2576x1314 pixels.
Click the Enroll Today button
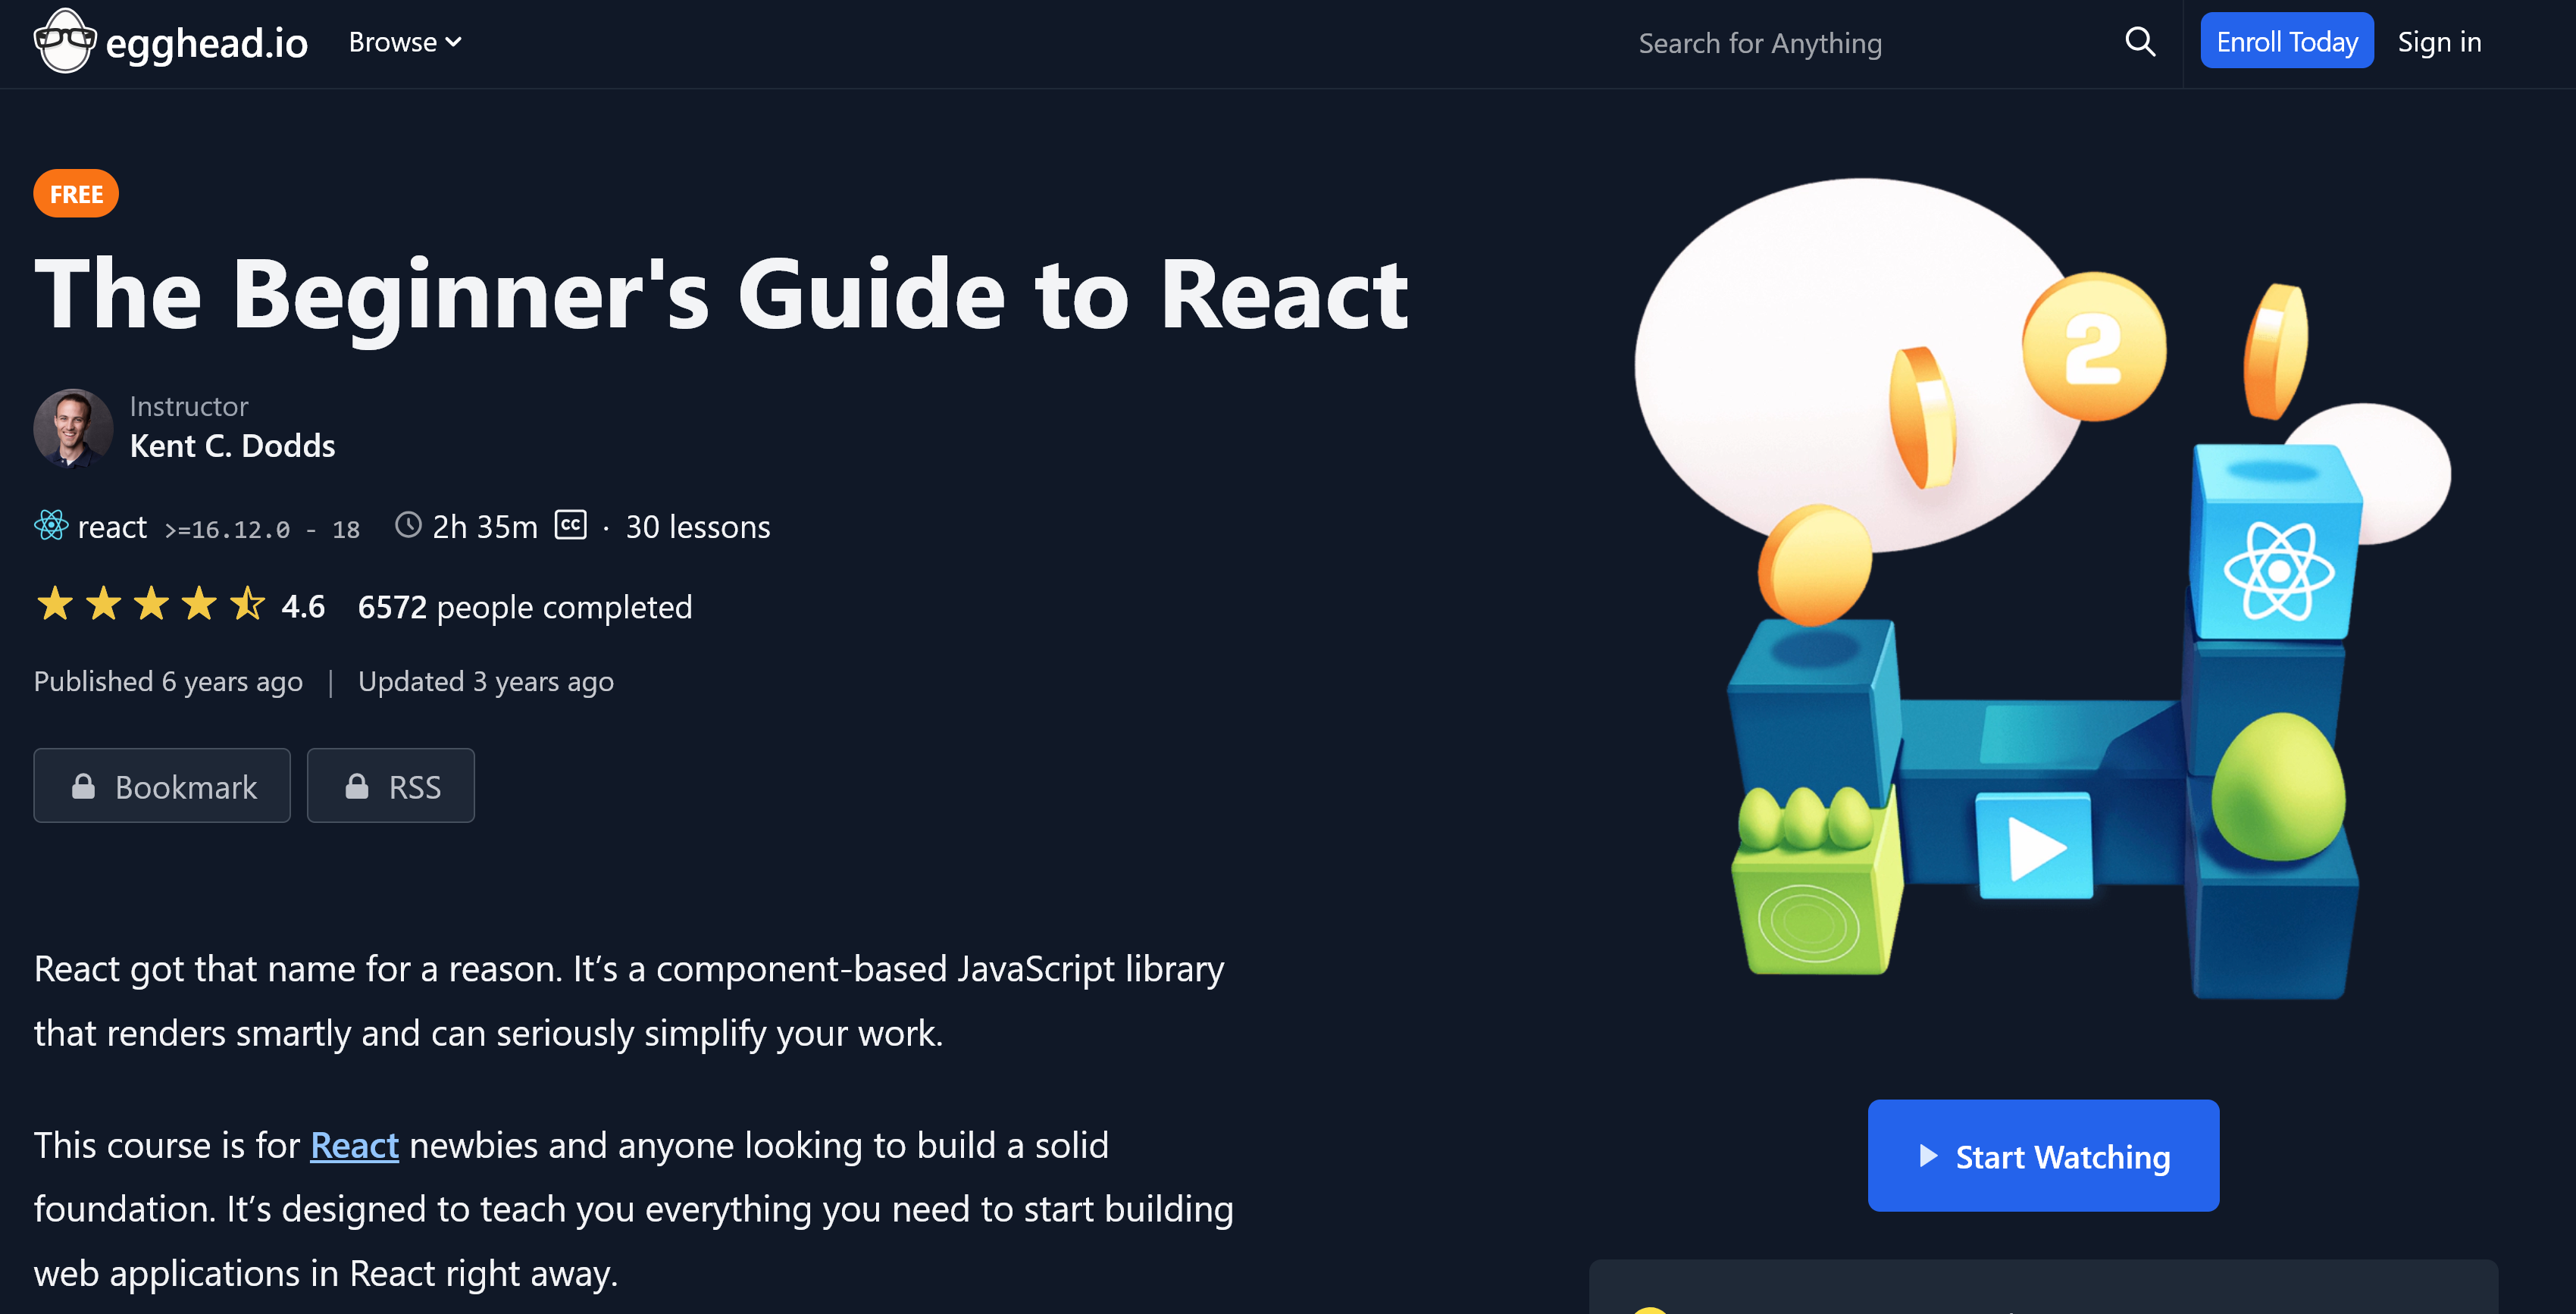[x=2288, y=42]
